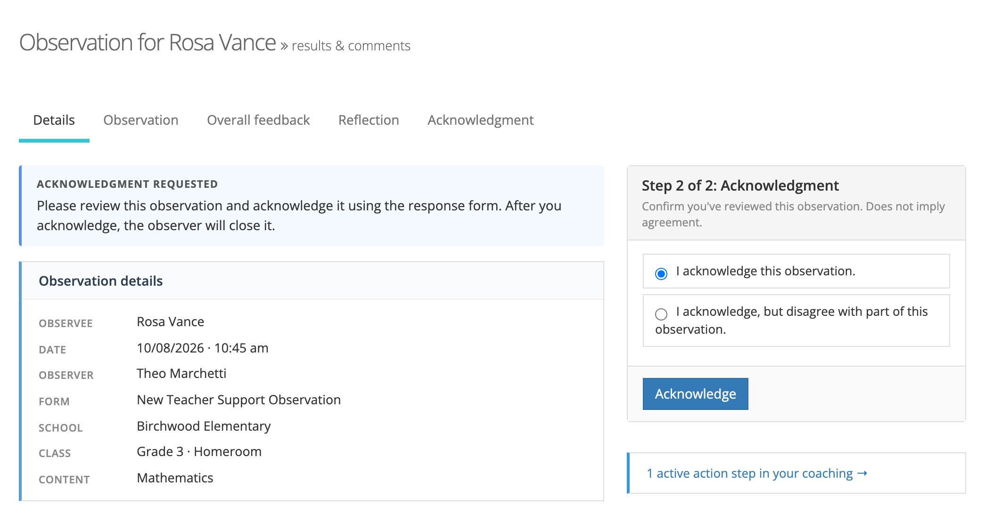Switch to the Observation tab
This screenshot has width=985, height=513.
click(141, 120)
